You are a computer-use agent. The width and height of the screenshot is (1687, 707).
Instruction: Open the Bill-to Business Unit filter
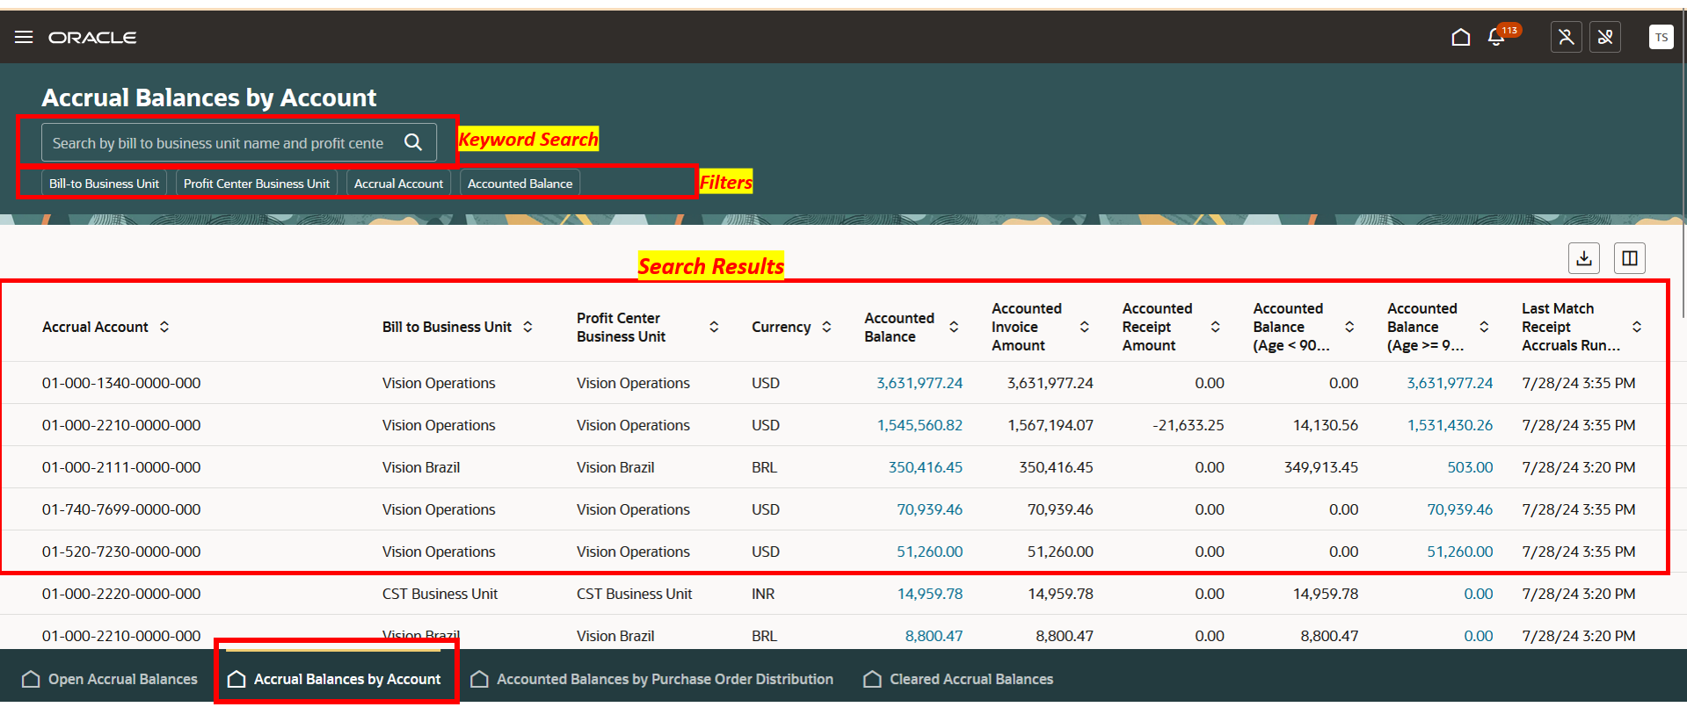click(104, 184)
